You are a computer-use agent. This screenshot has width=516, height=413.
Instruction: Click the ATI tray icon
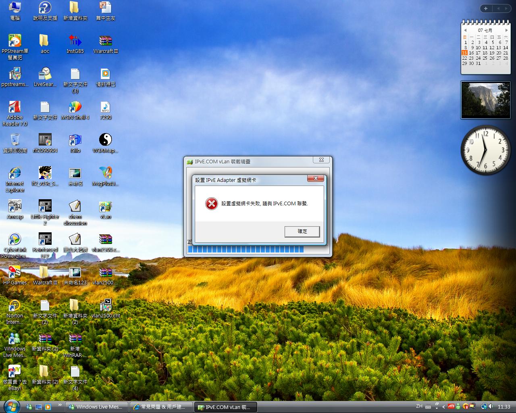tap(451, 407)
